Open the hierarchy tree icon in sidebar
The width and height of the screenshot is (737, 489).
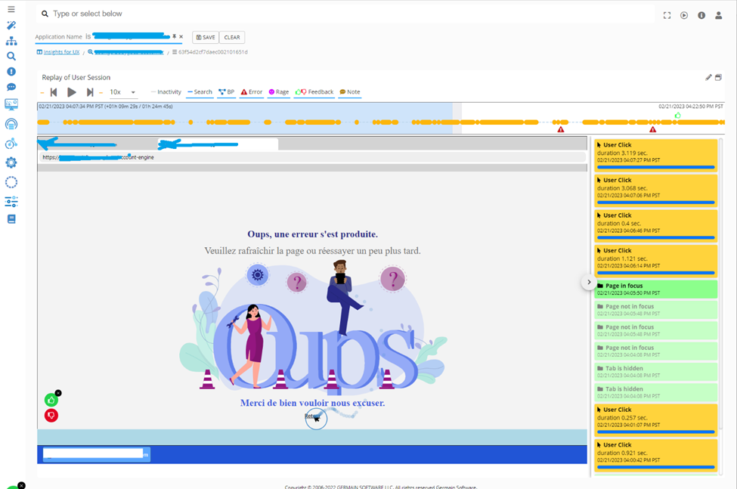(x=11, y=41)
